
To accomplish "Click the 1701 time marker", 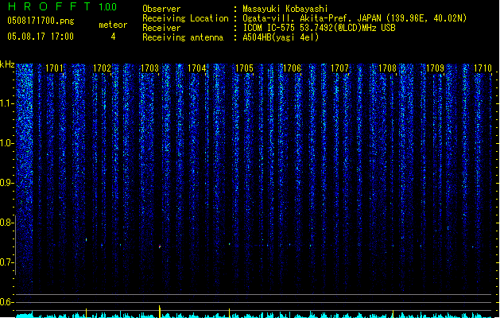I will [x=54, y=68].
